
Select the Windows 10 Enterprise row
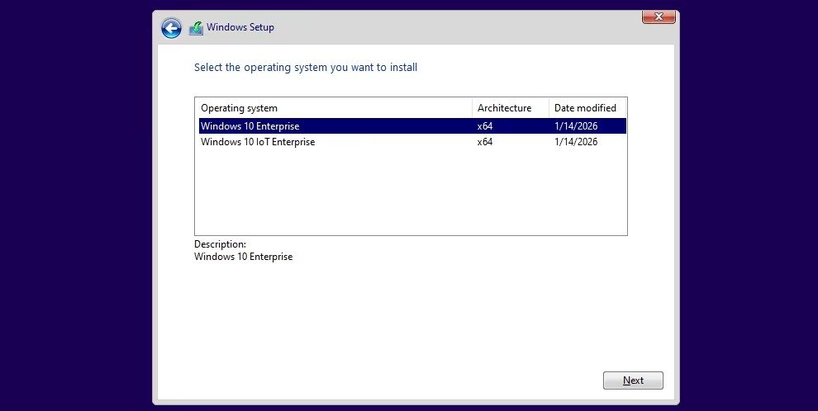[x=412, y=126]
